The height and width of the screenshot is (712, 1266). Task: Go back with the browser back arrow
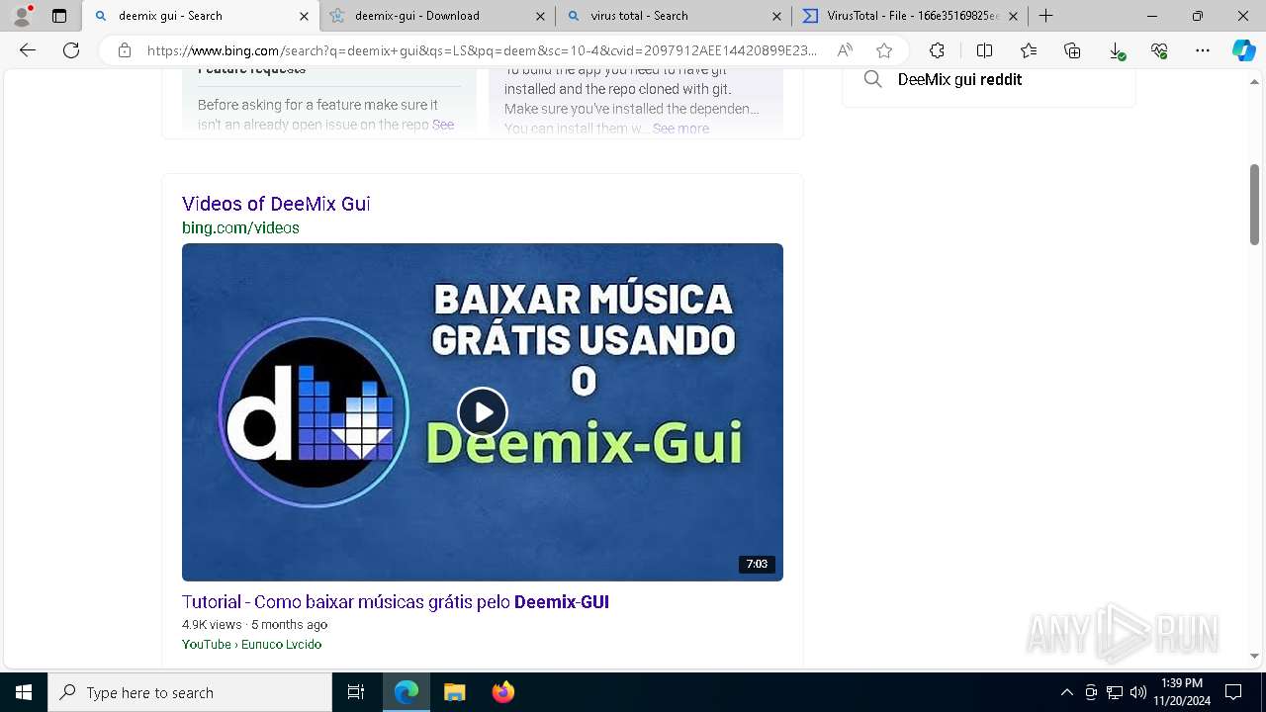point(28,50)
